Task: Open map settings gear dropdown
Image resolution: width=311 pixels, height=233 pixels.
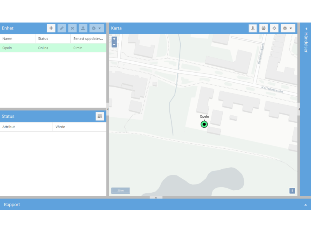Action: (288, 28)
